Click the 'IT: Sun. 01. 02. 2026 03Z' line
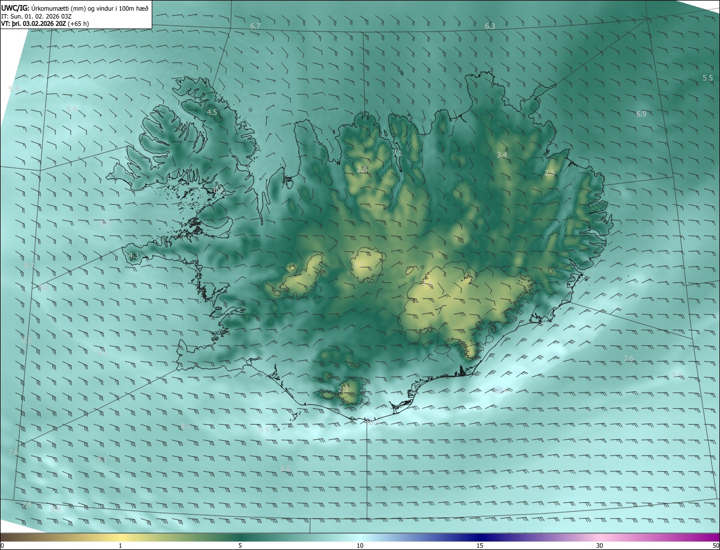Viewport: 720px width, 550px height. [x=37, y=16]
